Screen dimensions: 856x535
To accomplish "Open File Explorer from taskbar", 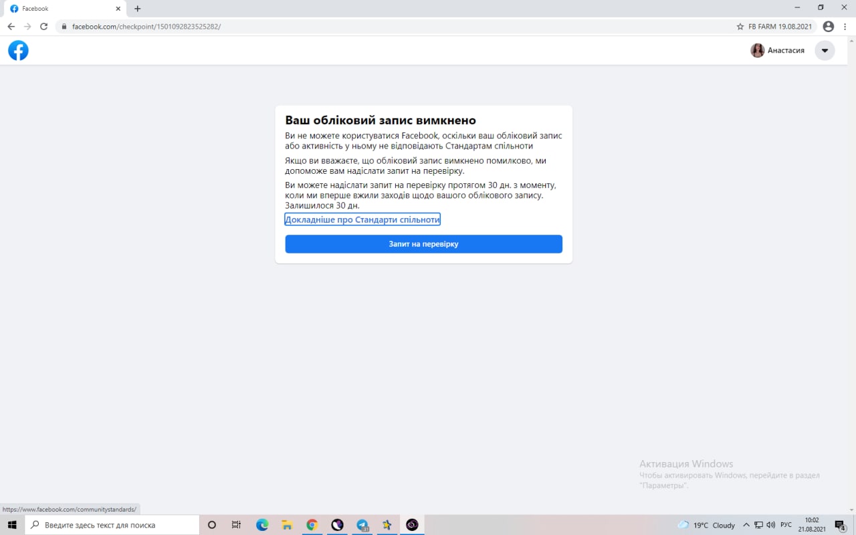I will coord(287,525).
